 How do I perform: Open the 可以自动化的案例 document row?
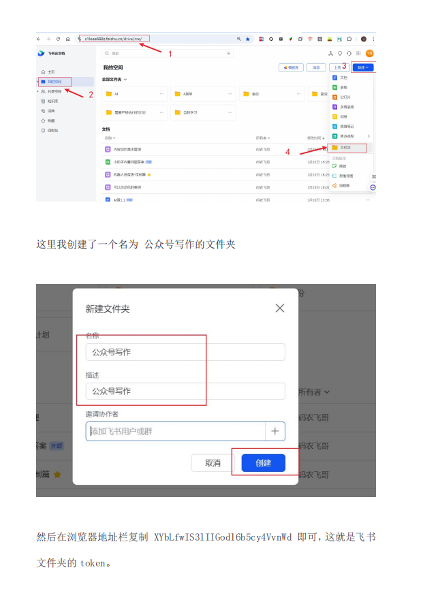pos(215,187)
